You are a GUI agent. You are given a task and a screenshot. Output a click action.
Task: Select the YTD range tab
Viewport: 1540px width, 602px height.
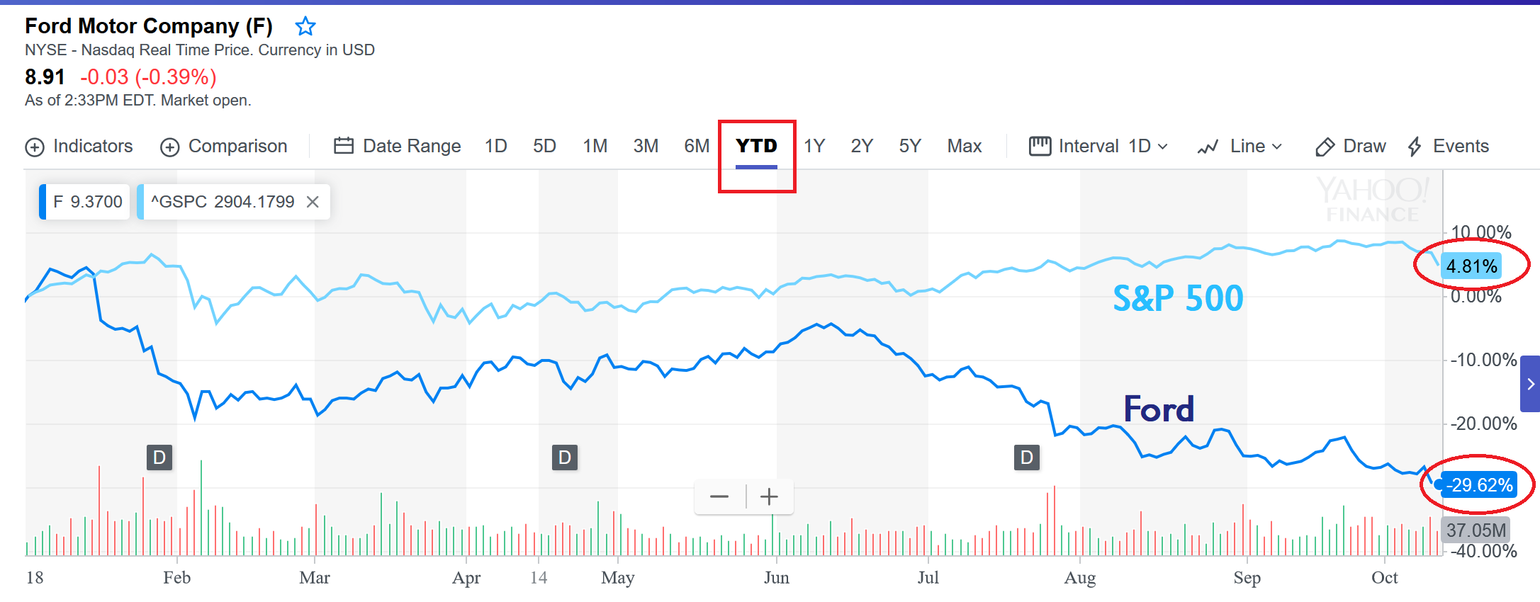click(x=756, y=147)
